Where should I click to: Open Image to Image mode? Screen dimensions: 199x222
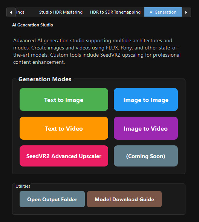click(146, 100)
